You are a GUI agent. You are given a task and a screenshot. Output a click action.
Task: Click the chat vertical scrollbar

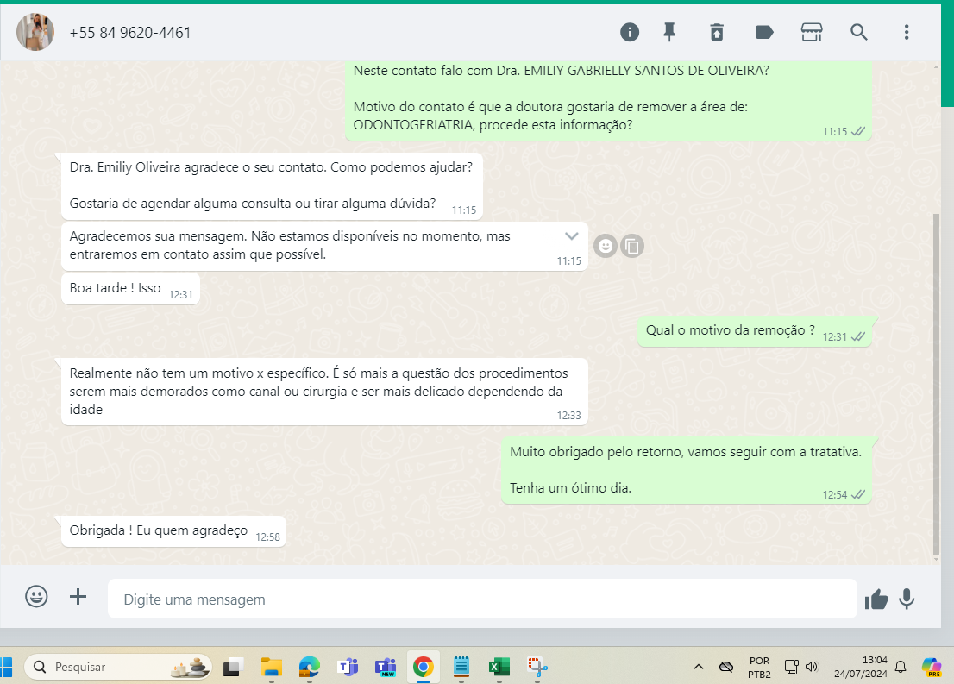click(936, 383)
